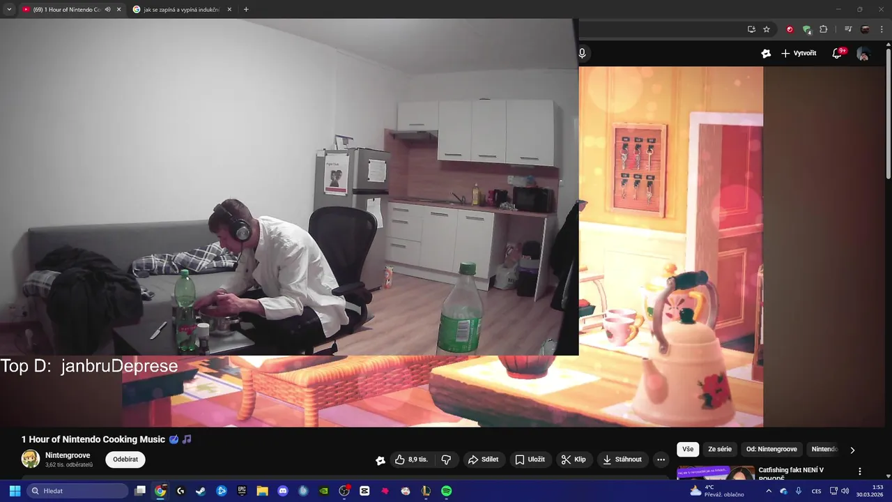
Task: Select the Vše filter chip
Action: point(688,449)
